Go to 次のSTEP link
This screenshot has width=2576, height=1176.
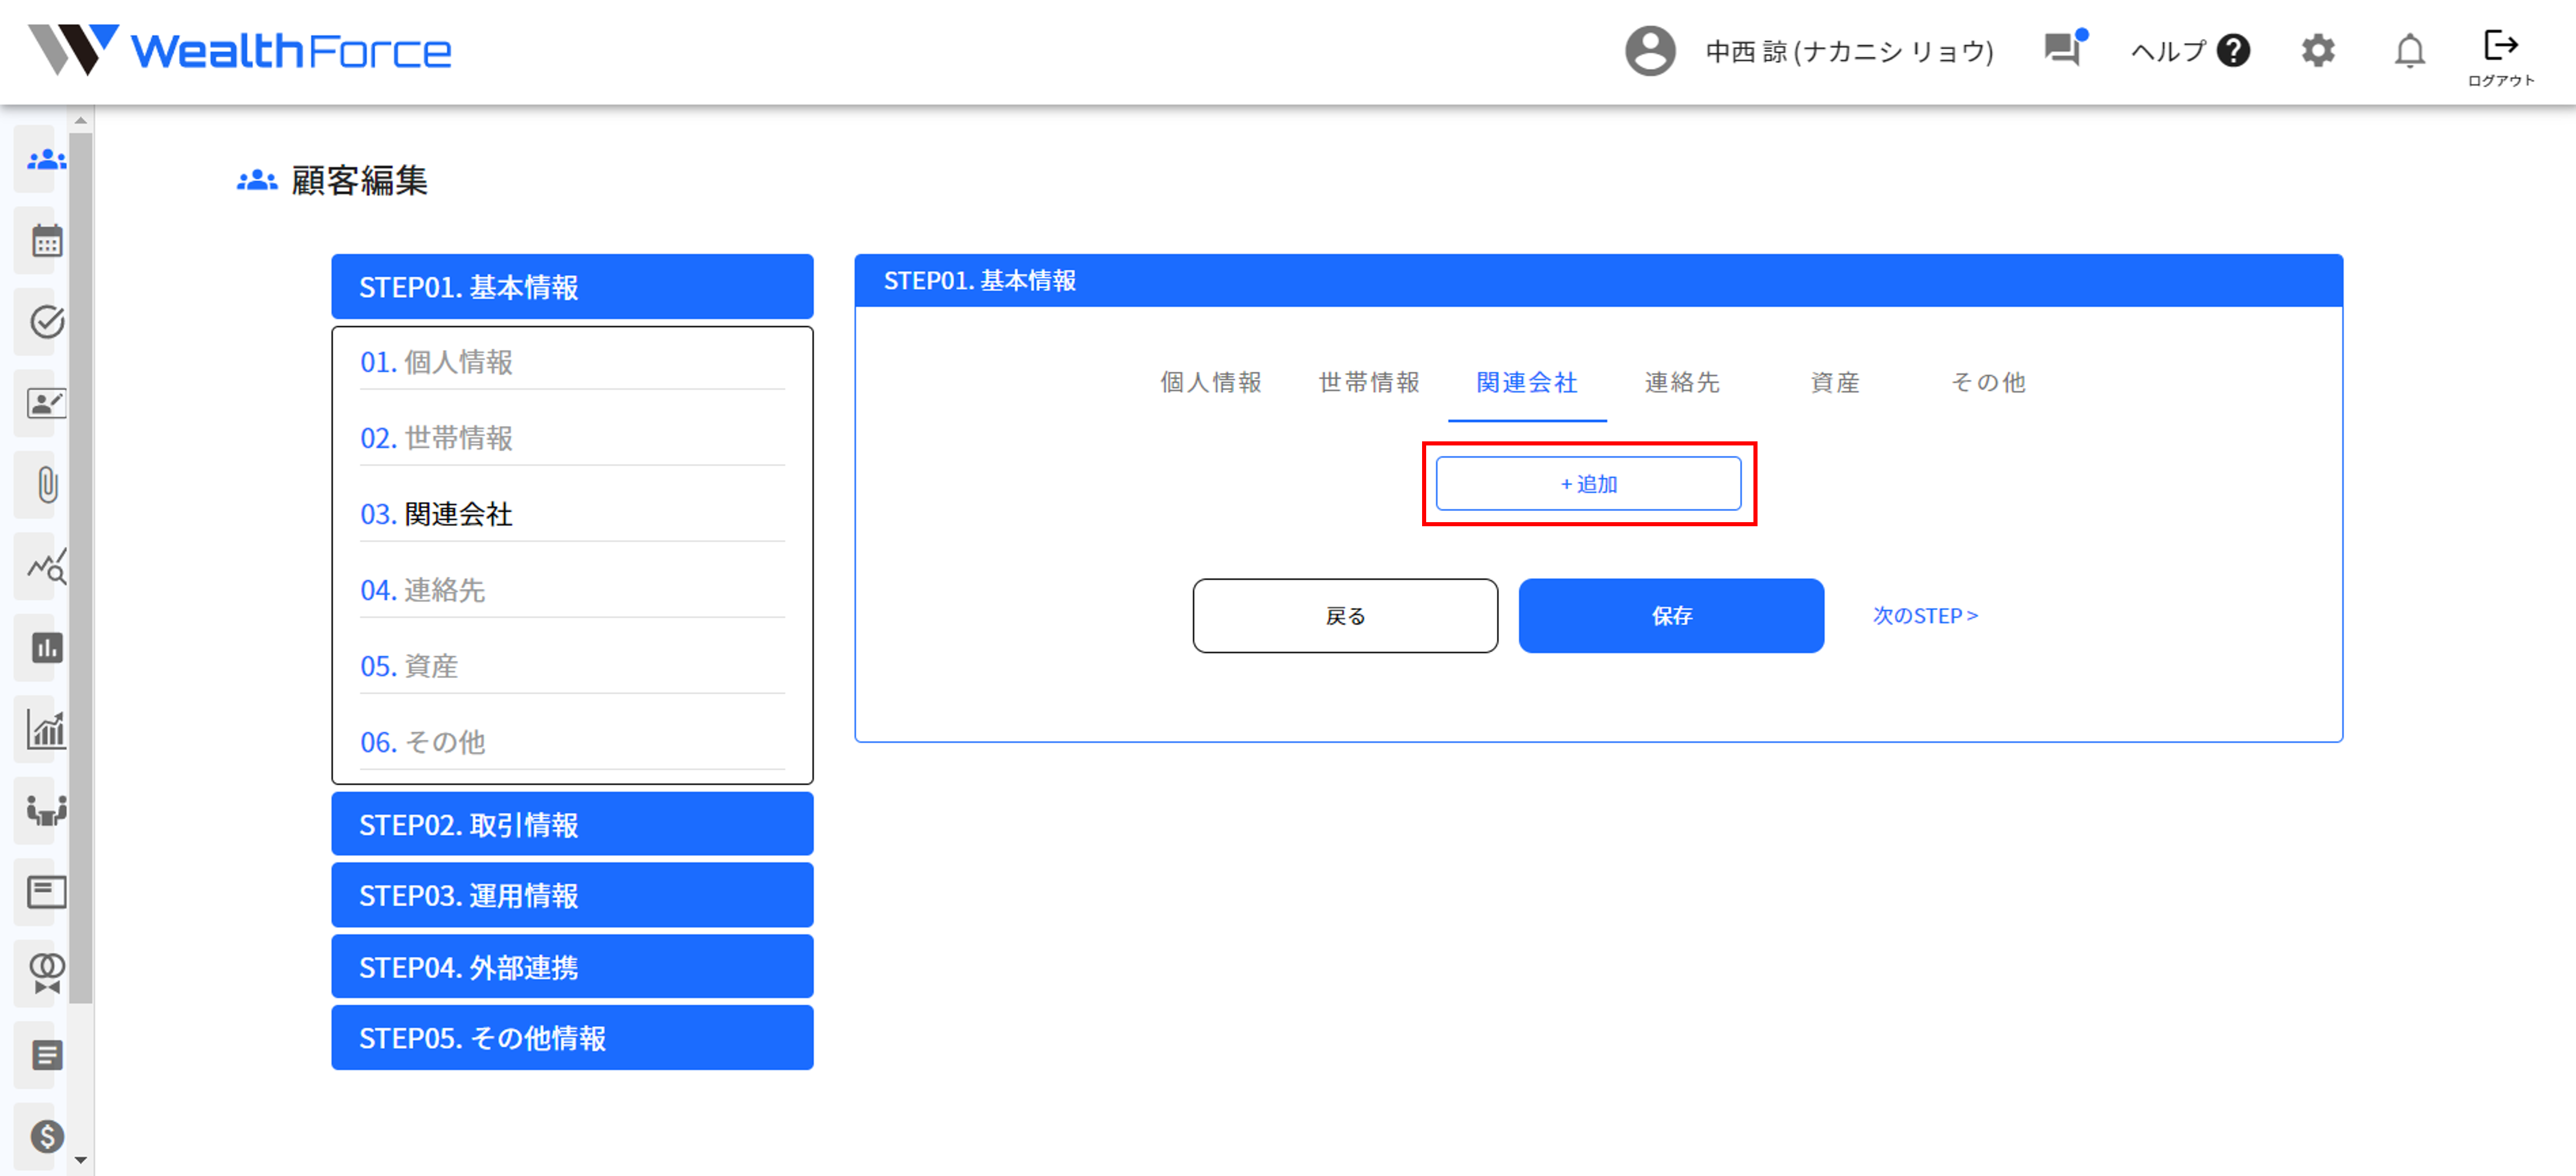pyautogui.click(x=1925, y=616)
